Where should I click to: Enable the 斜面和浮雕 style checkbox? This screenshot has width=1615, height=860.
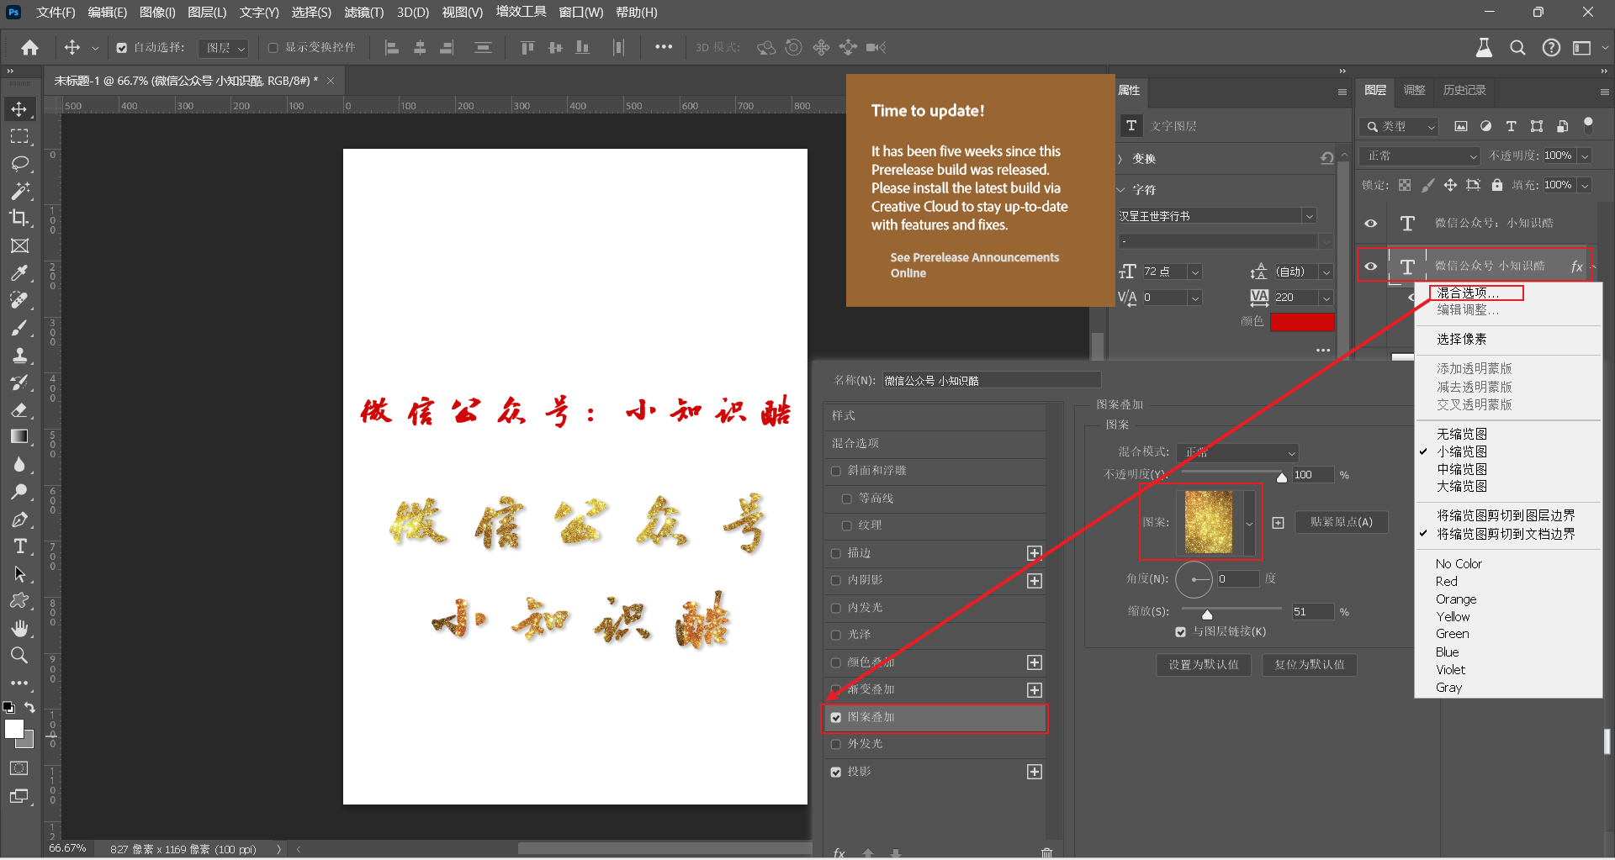pyautogui.click(x=836, y=471)
